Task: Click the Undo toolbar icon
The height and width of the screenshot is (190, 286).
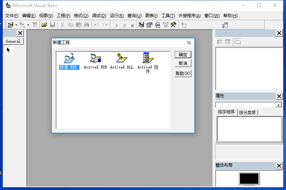Action: pyautogui.click(x=97, y=25)
